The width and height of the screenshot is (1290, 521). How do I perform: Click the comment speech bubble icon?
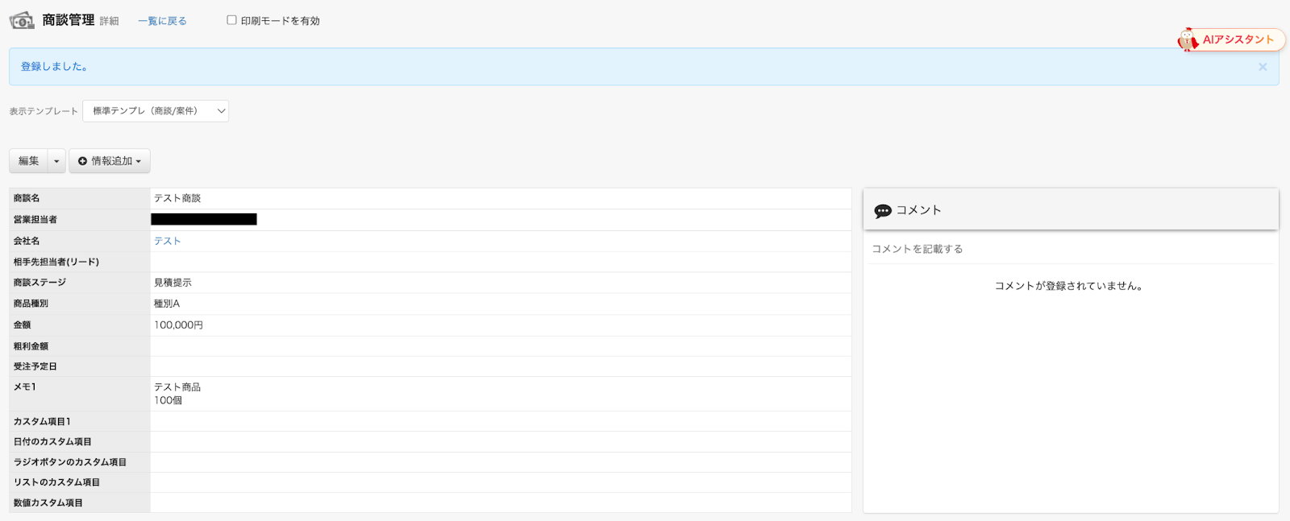[883, 211]
